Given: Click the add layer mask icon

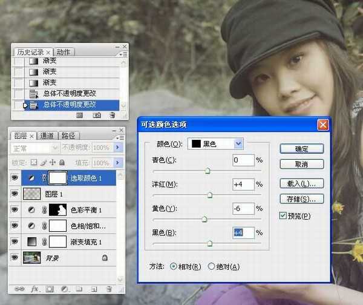Looking at the screenshot, I should [x=50, y=289].
